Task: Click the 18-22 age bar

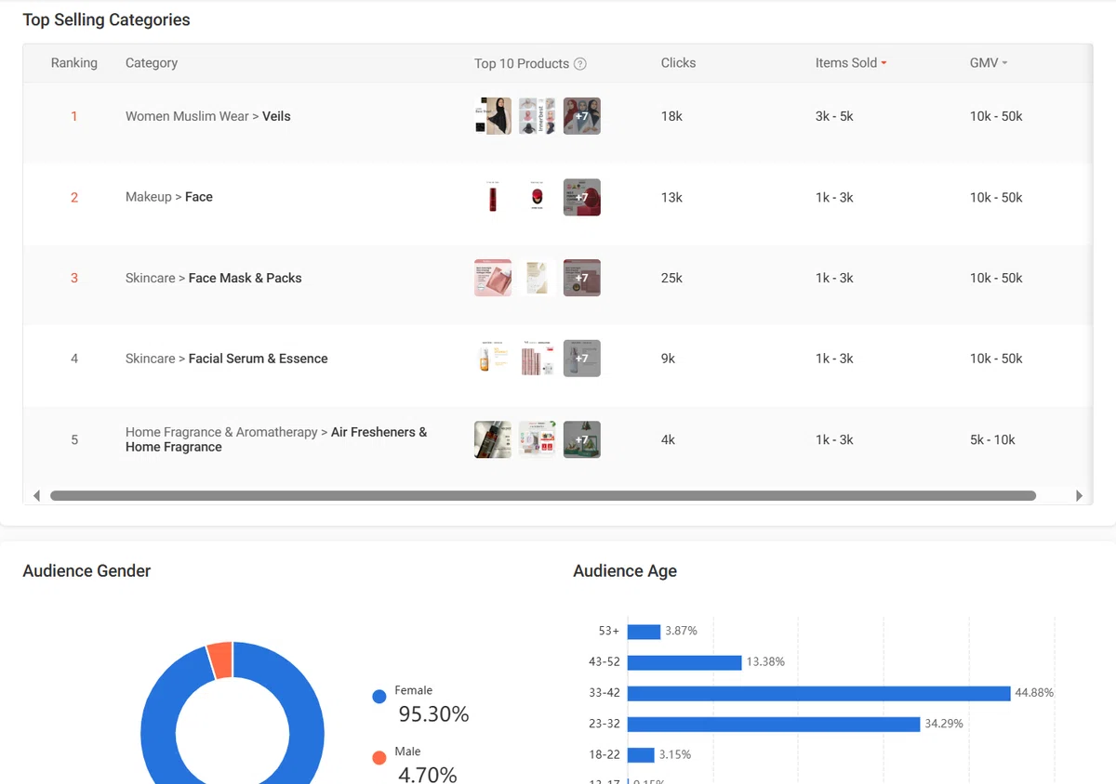Action: coord(641,754)
